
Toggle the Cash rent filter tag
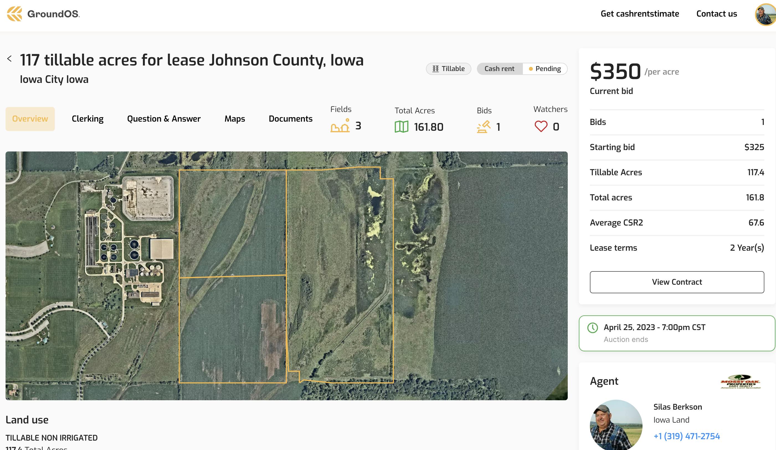click(499, 68)
